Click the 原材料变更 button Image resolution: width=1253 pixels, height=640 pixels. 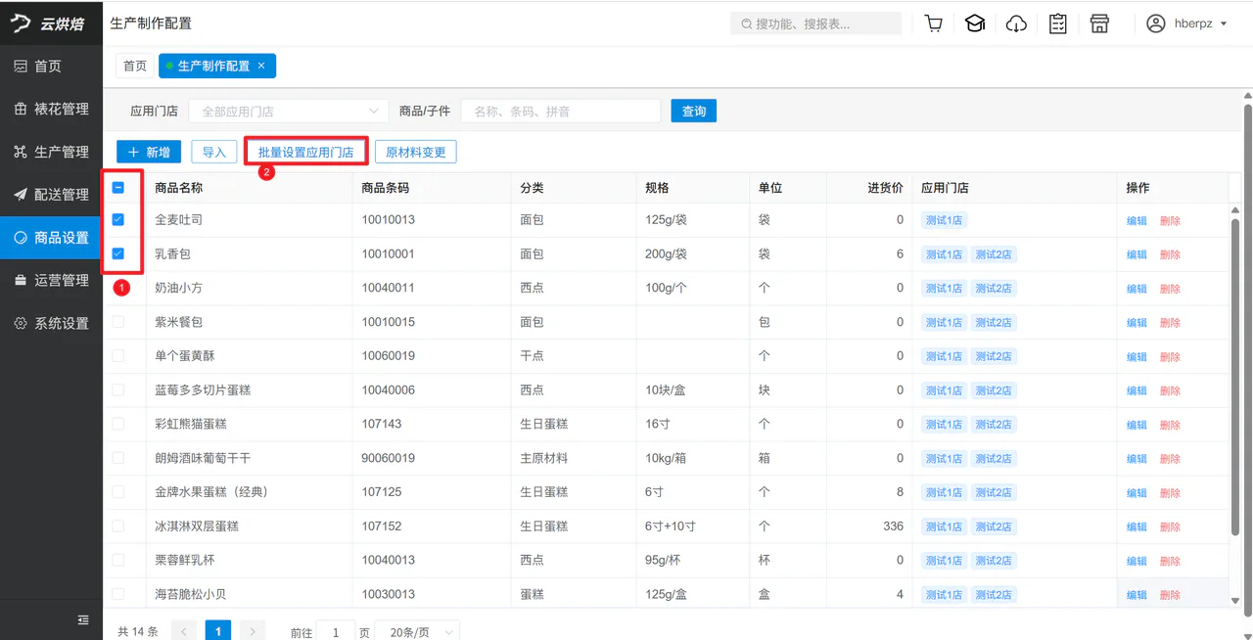[416, 152]
